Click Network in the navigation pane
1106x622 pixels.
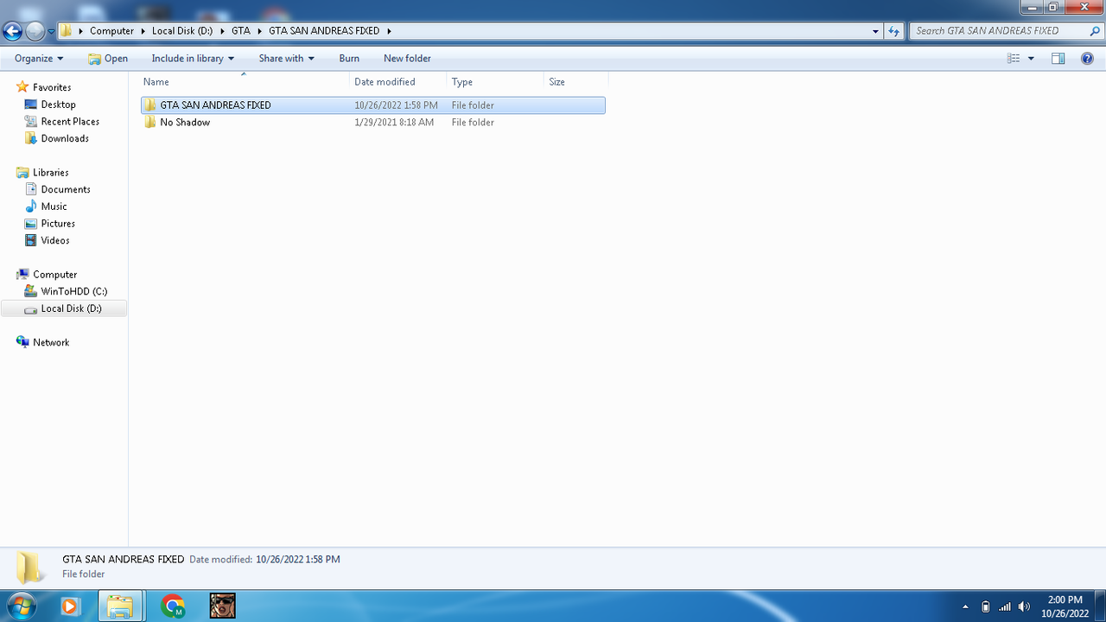coord(51,343)
